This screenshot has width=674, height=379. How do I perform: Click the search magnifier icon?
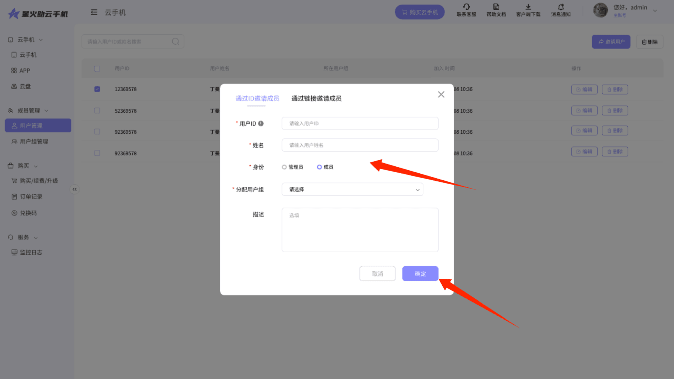pos(176,42)
